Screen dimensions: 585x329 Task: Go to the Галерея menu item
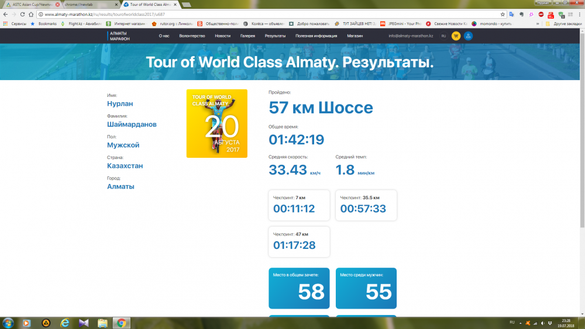pos(247,36)
